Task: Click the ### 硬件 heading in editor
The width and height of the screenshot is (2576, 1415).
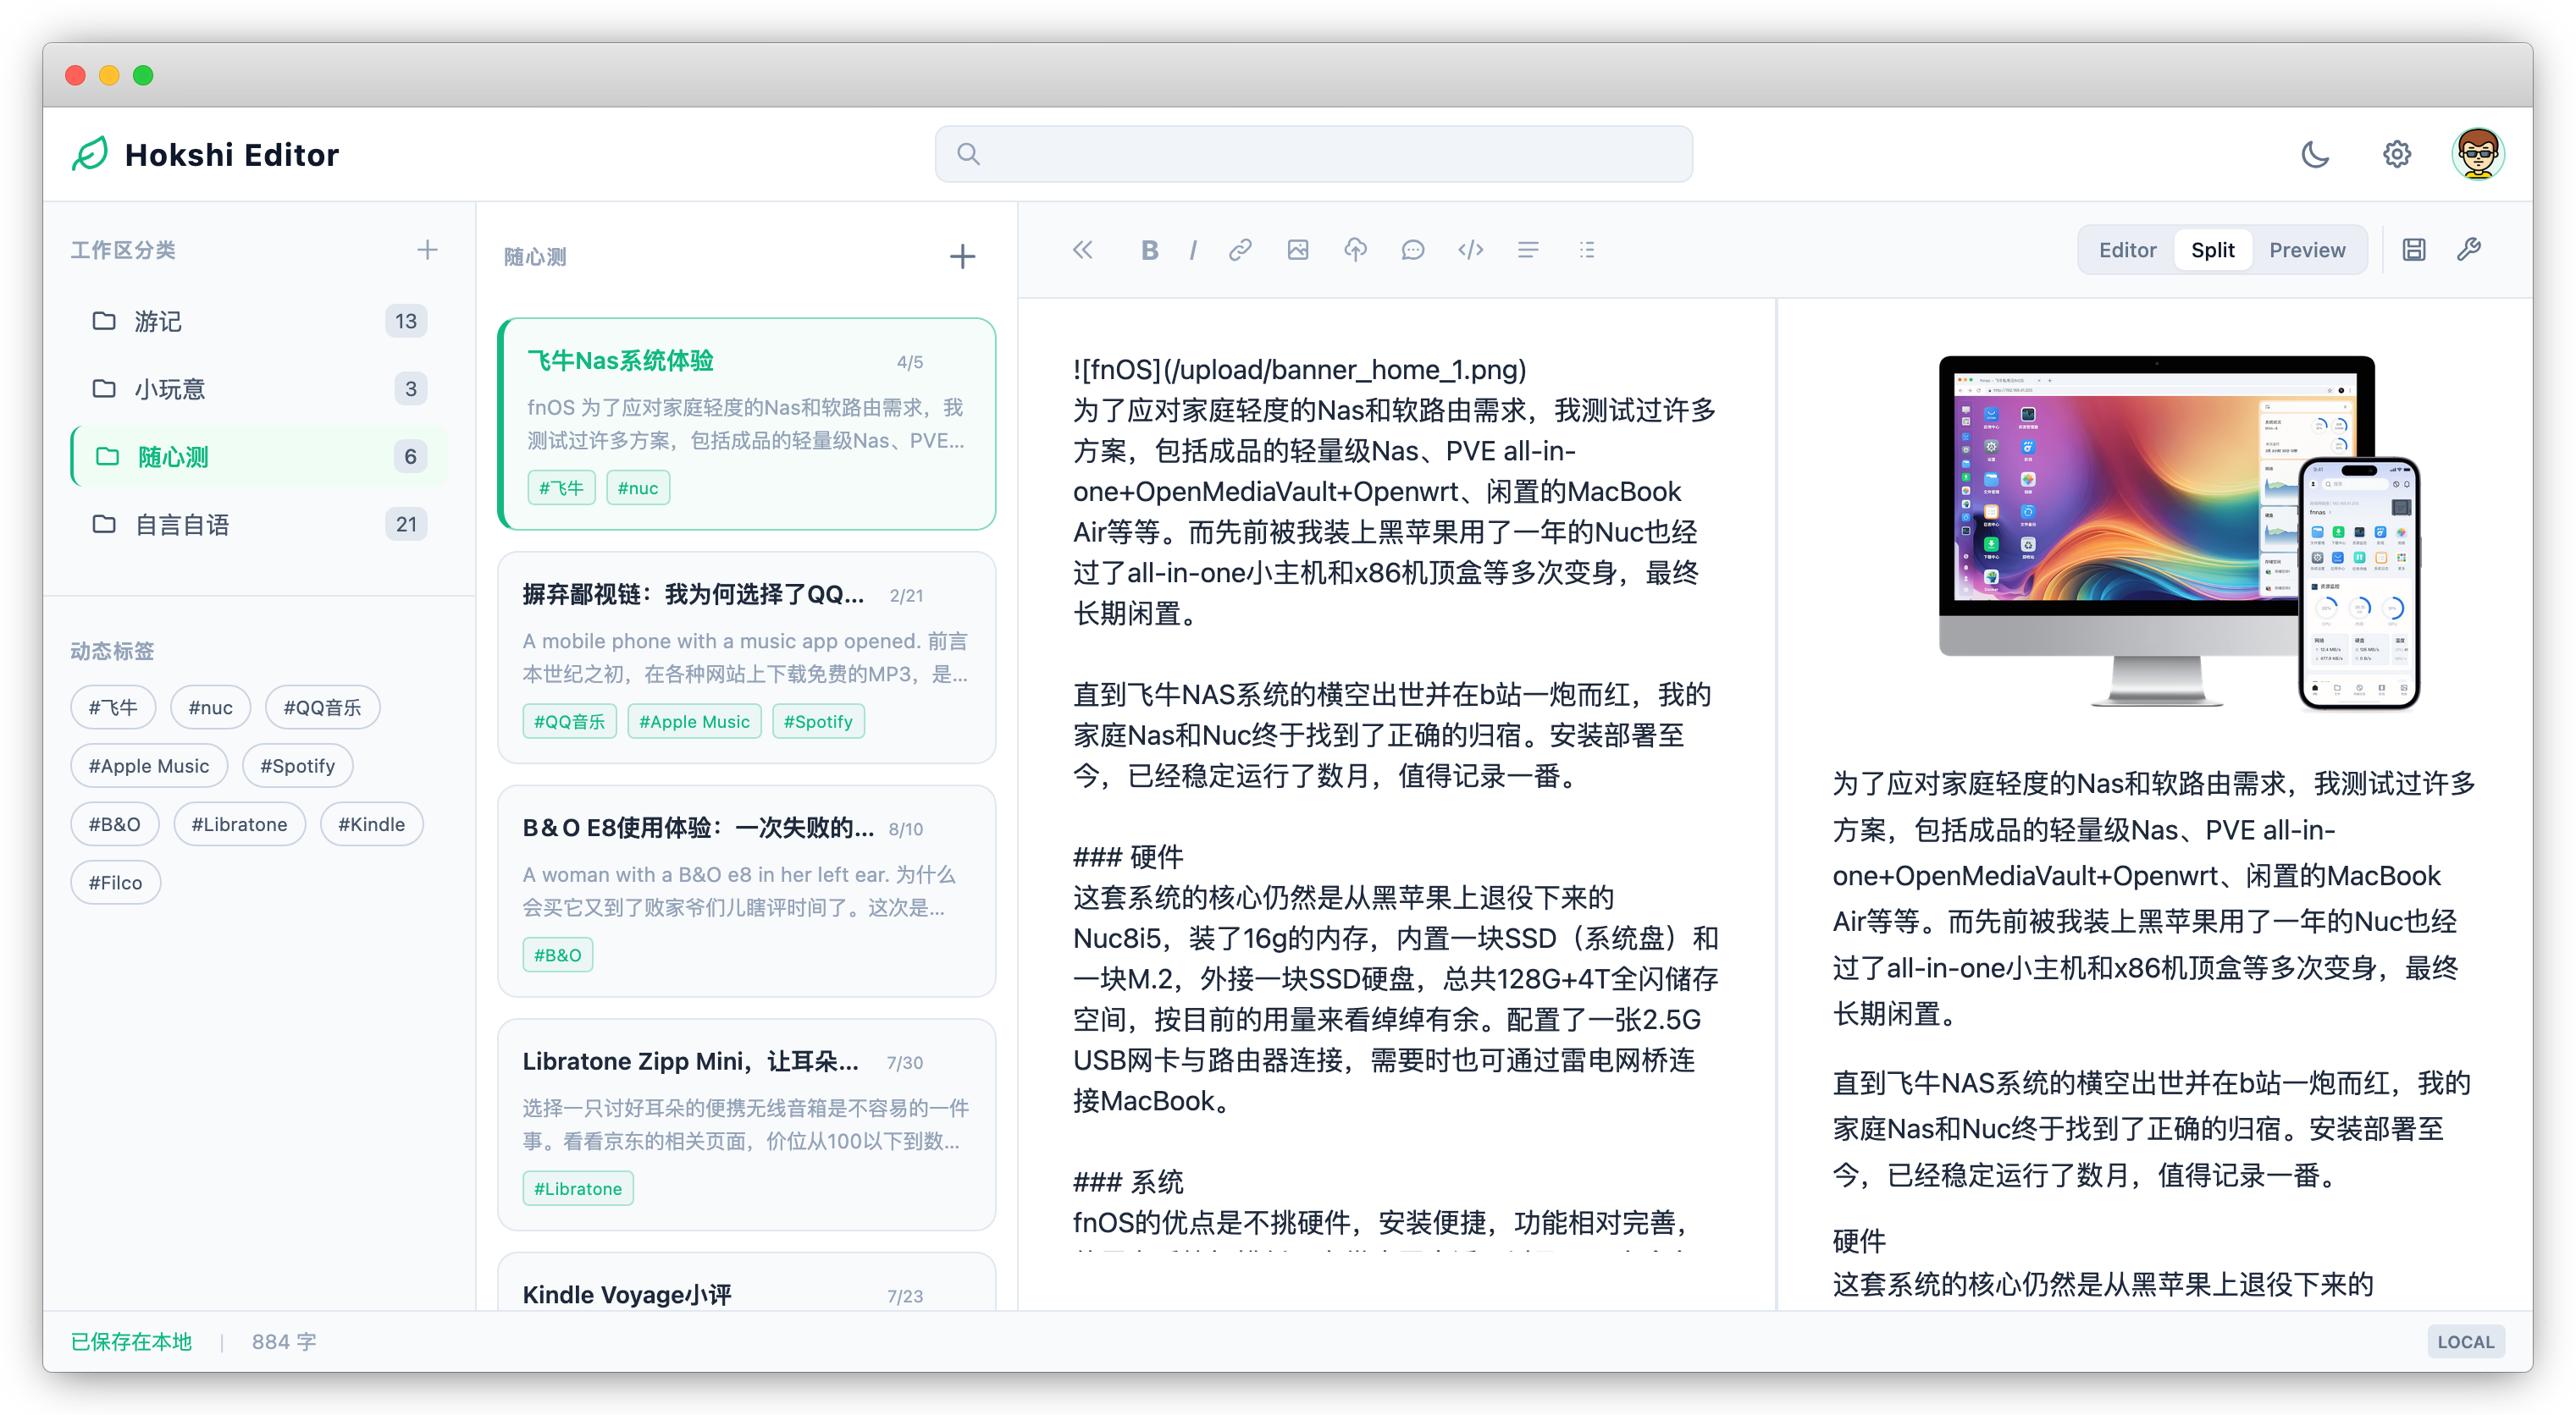Action: [x=1128, y=856]
